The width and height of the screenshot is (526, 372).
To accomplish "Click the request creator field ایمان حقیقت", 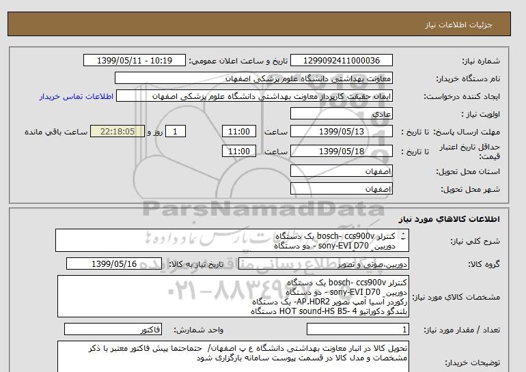I will [254, 96].
